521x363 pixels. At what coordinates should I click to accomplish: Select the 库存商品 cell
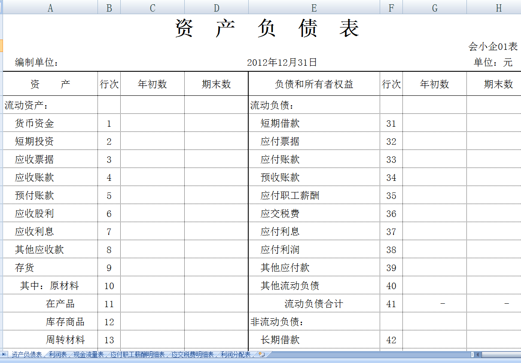(x=50, y=322)
